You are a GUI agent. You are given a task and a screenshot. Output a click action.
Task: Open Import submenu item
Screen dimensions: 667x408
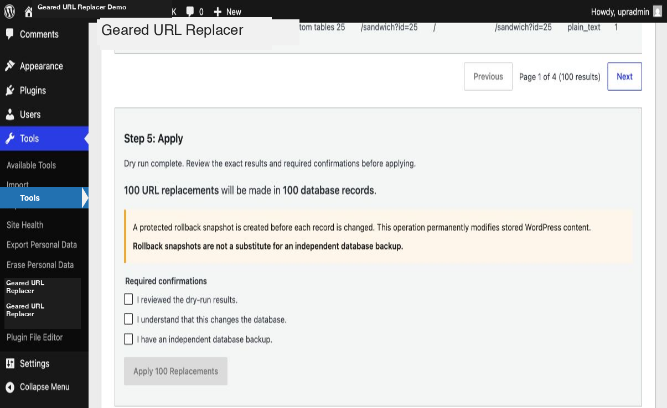(18, 185)
